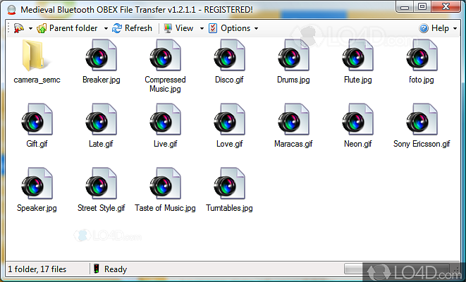This screenshot has width=466, height=282.
Task: Click the Maracas.gif file name
Action: (x=293, y=144)
